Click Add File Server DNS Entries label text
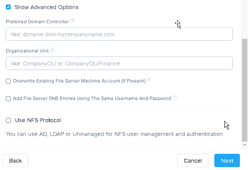This screenshot has height=170, width=248. [x=92, y=99]
